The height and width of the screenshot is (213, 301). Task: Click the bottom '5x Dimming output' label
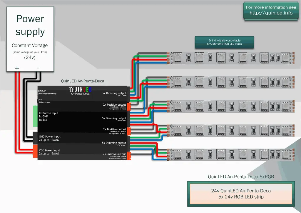[x=114, y=143]
